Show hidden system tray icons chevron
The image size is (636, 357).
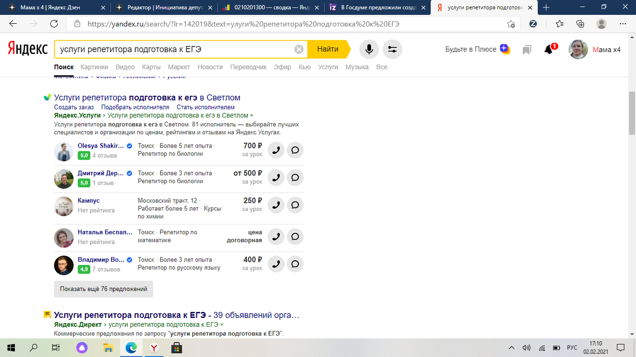pos(511,347)
